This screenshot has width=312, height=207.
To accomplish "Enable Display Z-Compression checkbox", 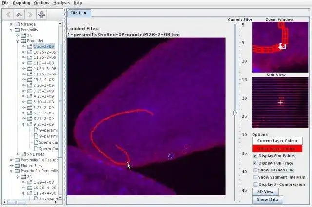I will pos(255,184).
